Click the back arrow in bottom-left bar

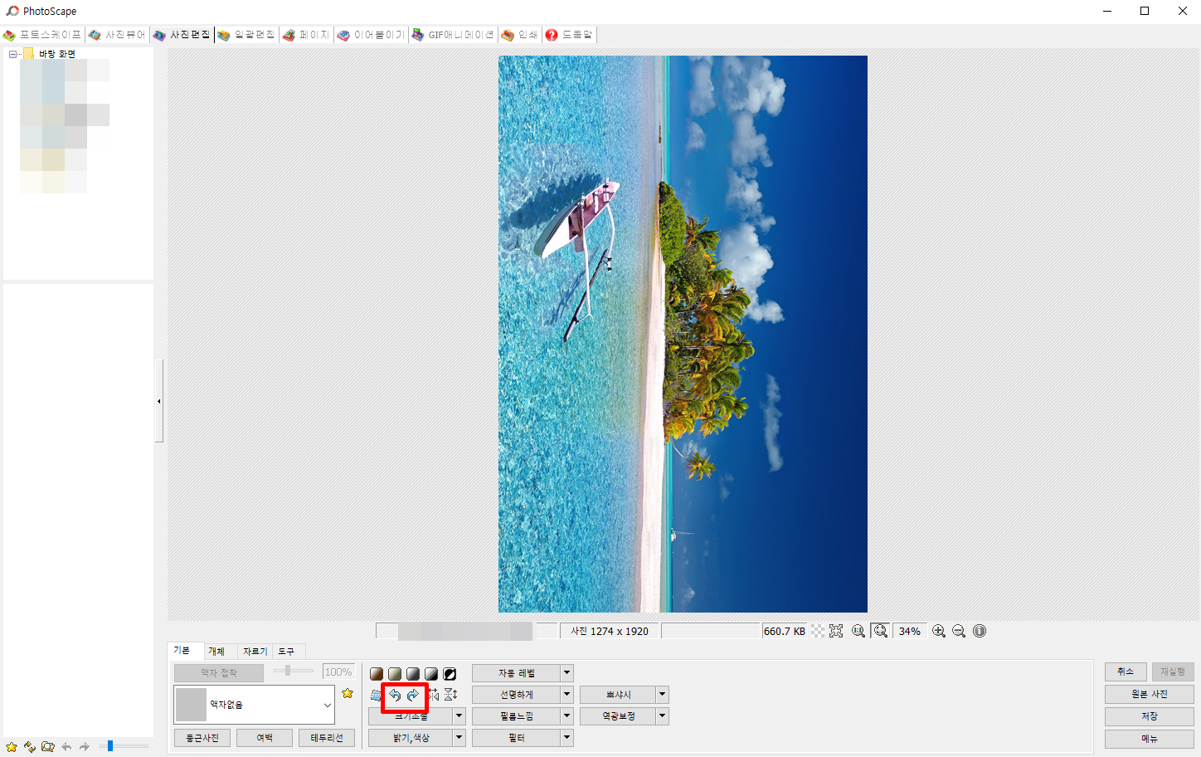pyautogui.click(x=66, y=747)
